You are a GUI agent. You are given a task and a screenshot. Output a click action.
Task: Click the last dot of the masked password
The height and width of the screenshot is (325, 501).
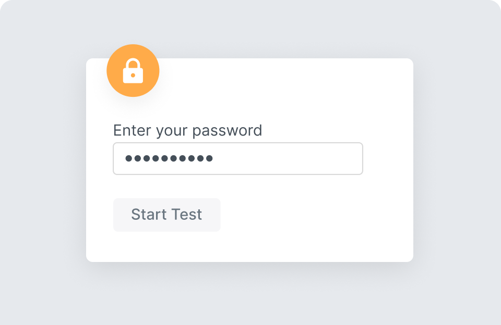coord(209,158)
